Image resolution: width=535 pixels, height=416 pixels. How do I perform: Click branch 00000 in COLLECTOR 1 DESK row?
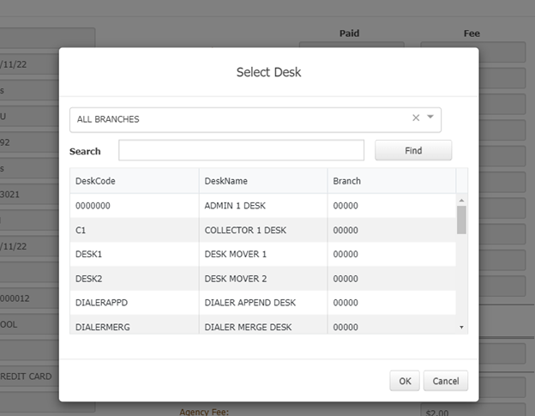tap(392, 230)
